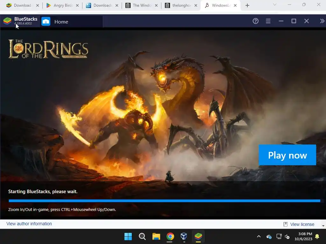The width and height of the screenshot is (326, 244).
Task: Close the Angry Birds browser tab
Action: [77, 5]
